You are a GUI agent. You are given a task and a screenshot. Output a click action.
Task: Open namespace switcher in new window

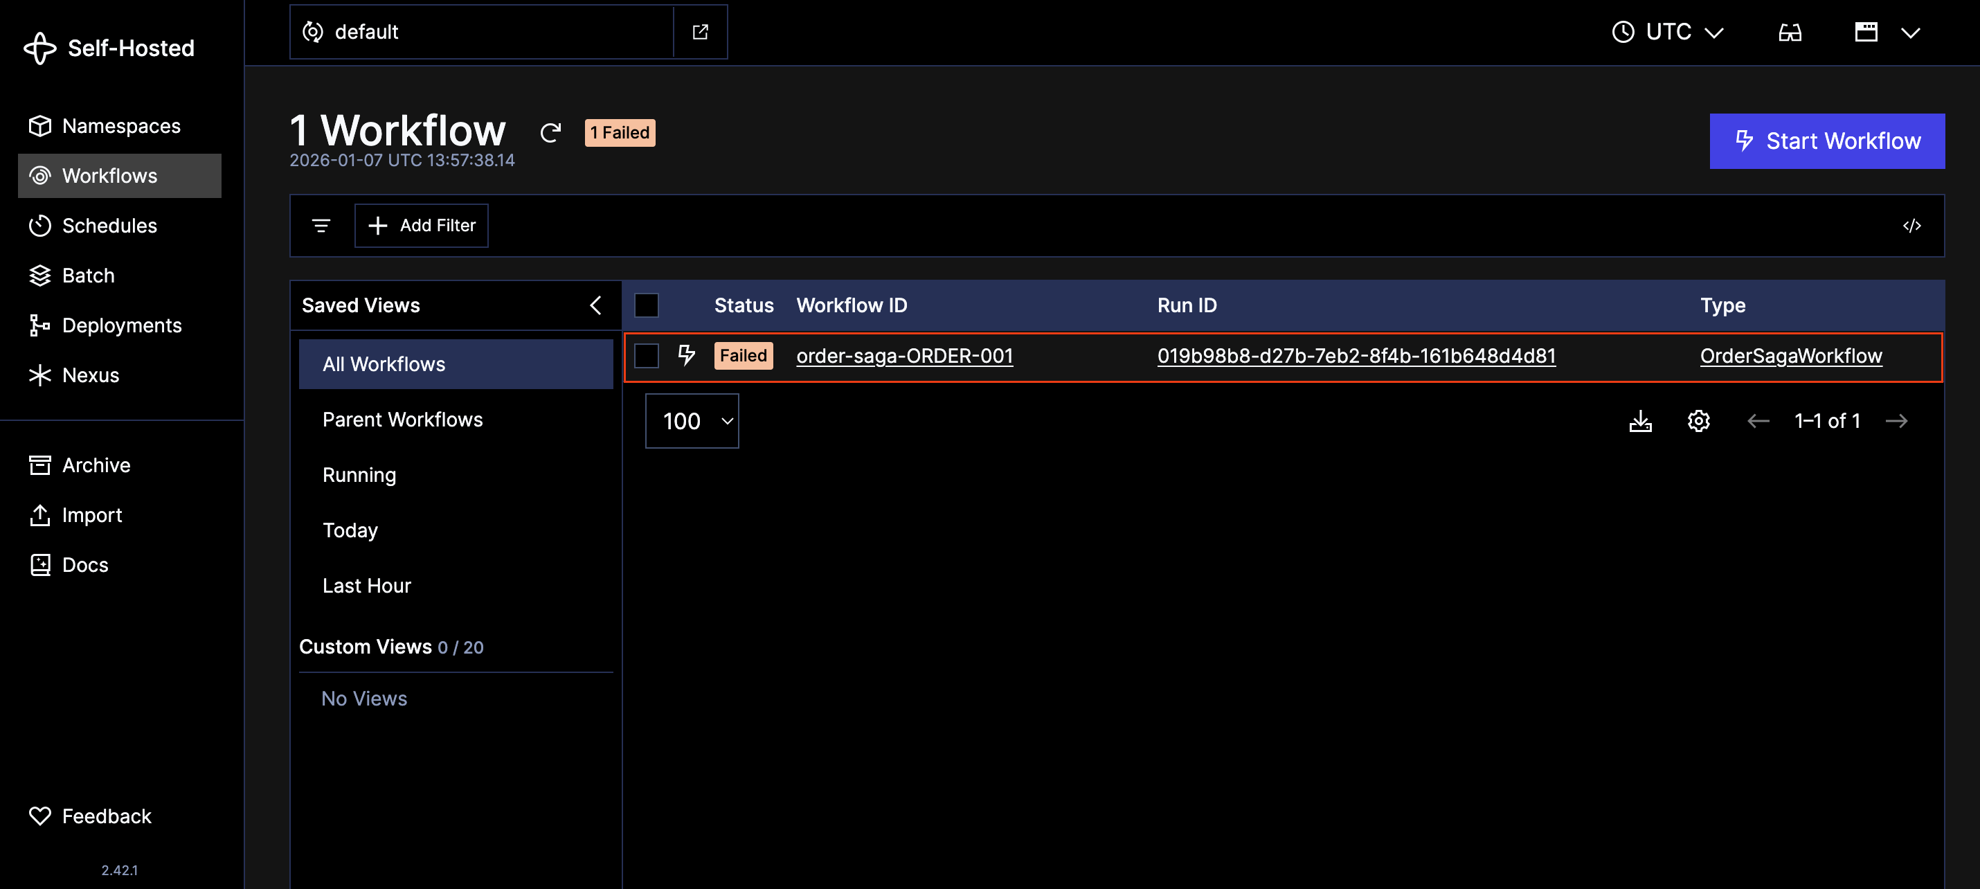tap(700, 32)
